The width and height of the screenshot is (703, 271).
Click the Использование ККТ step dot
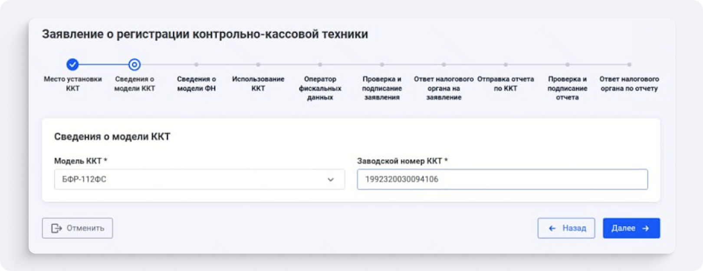point(258,65)
